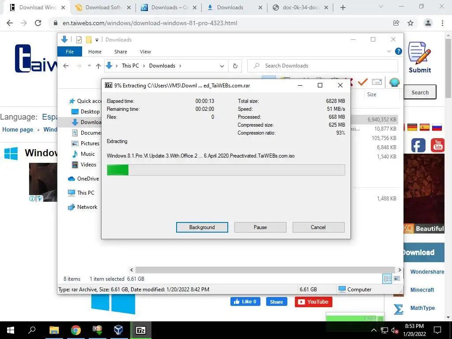Click the orange checkmark toolbar icon
This screenshot has width=452, height=339.
pos(363,82)
